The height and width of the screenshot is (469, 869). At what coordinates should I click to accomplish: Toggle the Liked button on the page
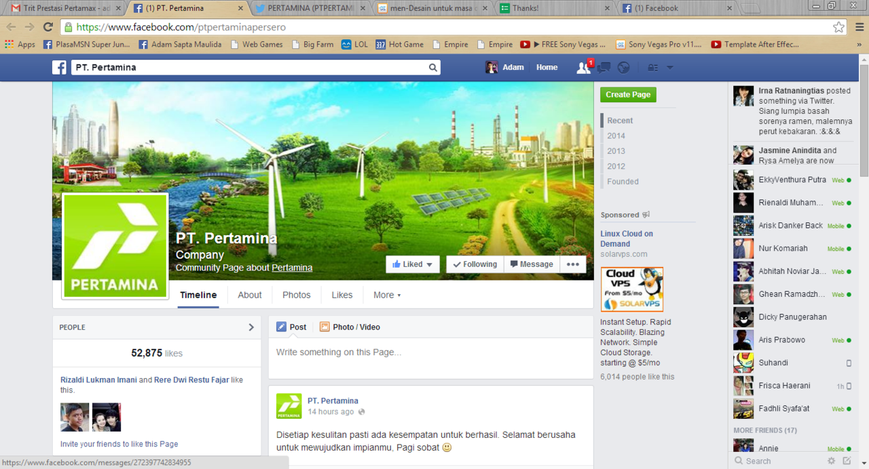(413, 264)
